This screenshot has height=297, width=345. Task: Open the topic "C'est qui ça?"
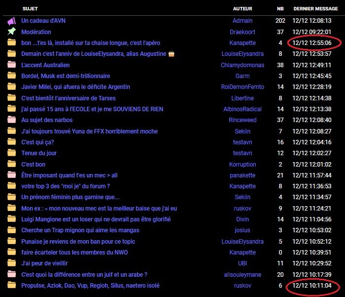pyautogui.click(x=38, y=142)
